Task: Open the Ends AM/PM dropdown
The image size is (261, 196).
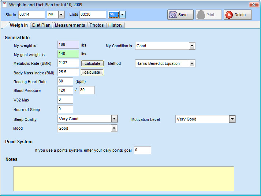Action: point(123,15)
